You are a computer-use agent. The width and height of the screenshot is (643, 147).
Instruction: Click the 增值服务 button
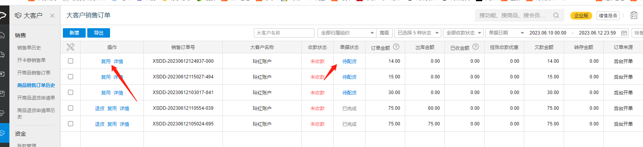pyautogui.click(x=608, y=16)
